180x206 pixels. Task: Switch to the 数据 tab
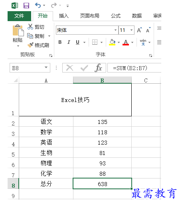tap(137, 16)
